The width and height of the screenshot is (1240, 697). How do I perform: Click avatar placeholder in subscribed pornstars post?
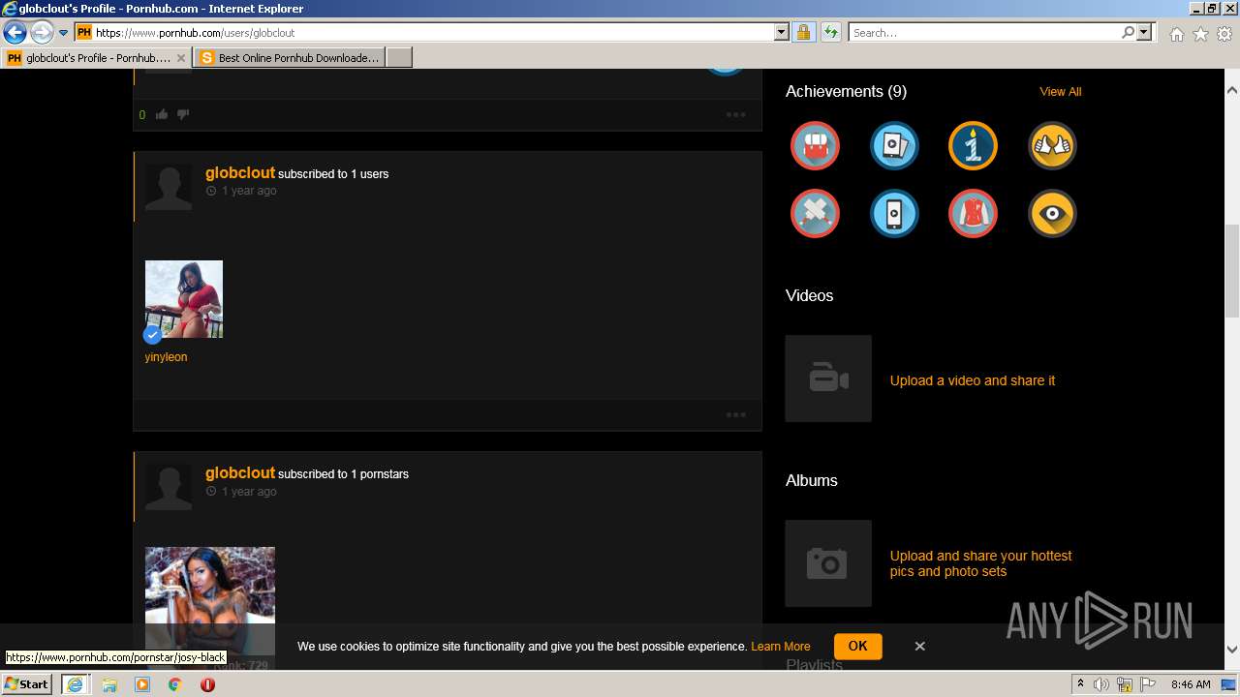(169, 486)
